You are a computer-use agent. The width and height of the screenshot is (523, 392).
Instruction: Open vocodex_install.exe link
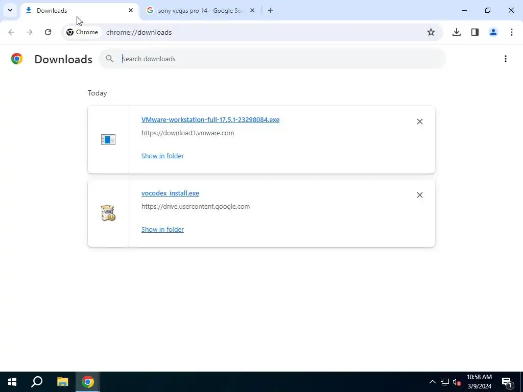(x=170, y=193)
